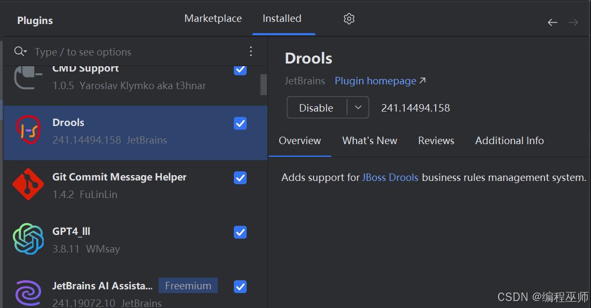Click the Freemium tag on AI Assistant
Screen dimensions: 591x308
coord(188,286)
